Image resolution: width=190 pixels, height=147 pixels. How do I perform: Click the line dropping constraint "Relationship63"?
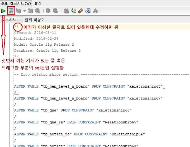point(76,145)
